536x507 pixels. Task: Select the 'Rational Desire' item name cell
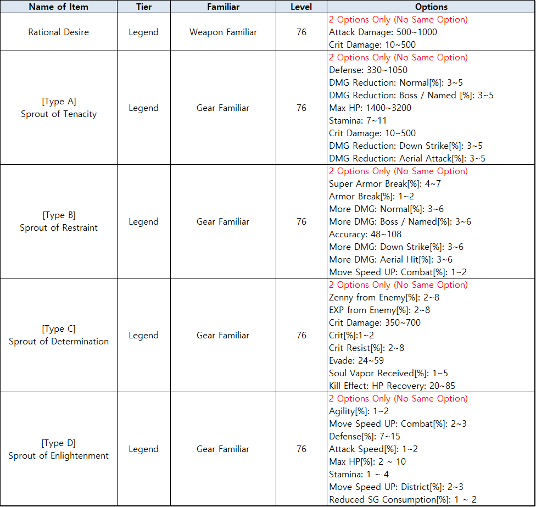(x=58, y=32)
